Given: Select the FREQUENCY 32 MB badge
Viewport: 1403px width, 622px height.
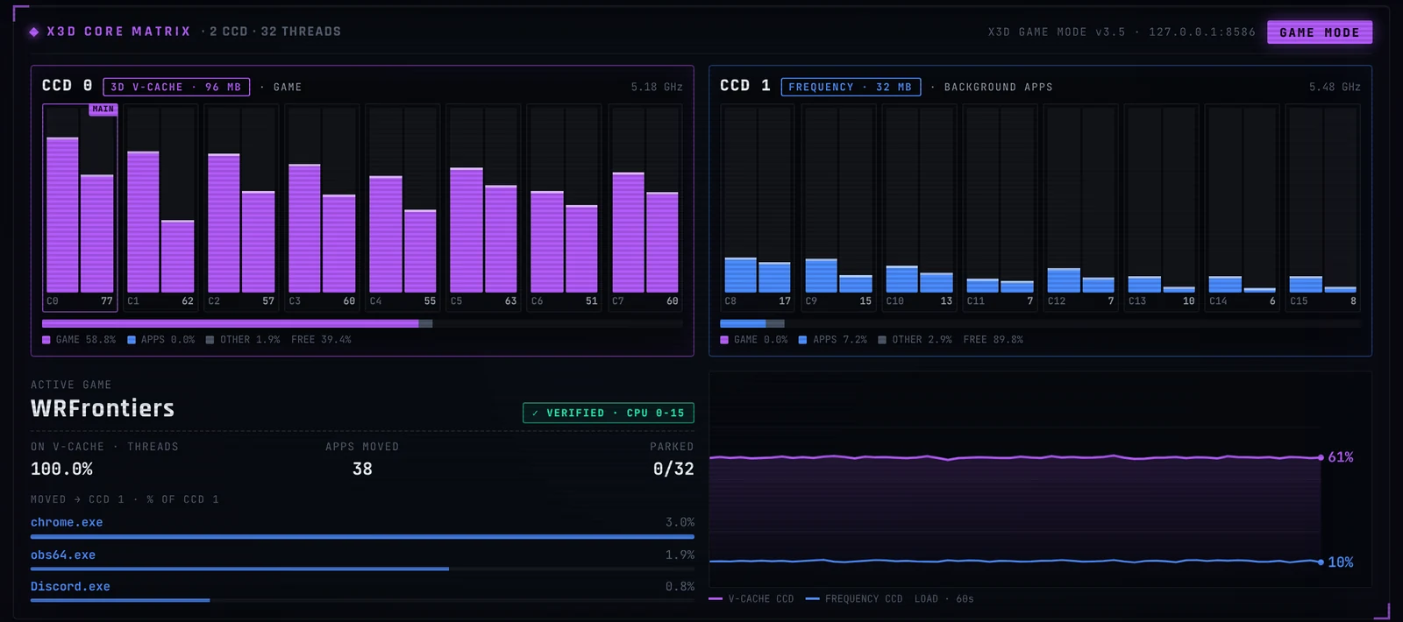Looking at the screenshot, I should point(851,87).
